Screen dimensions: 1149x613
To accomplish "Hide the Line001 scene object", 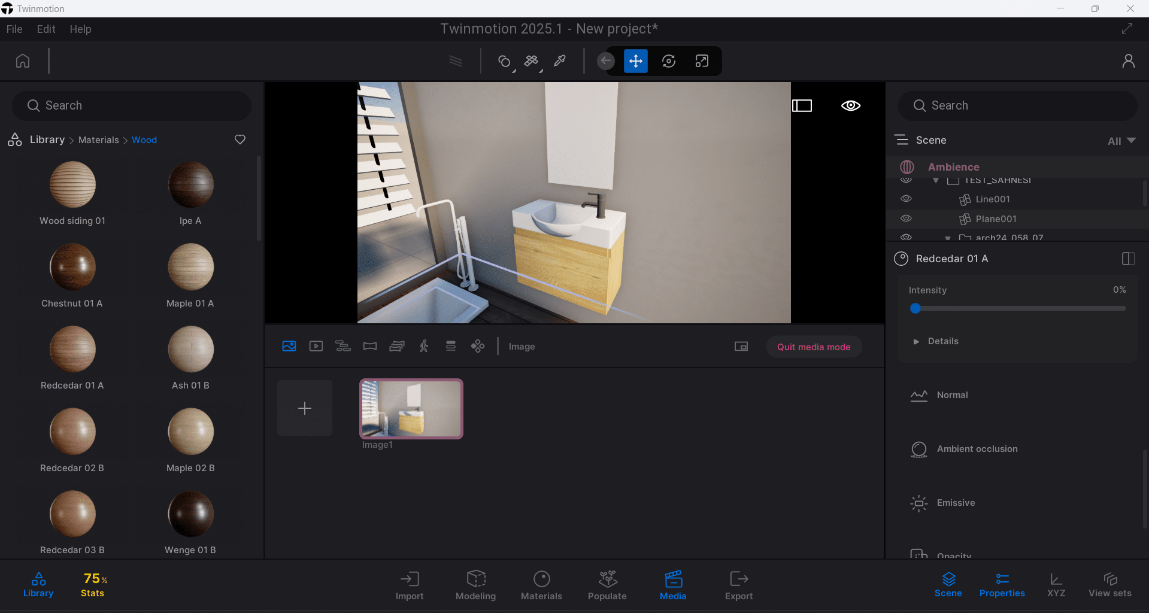I will click(906, 198).
